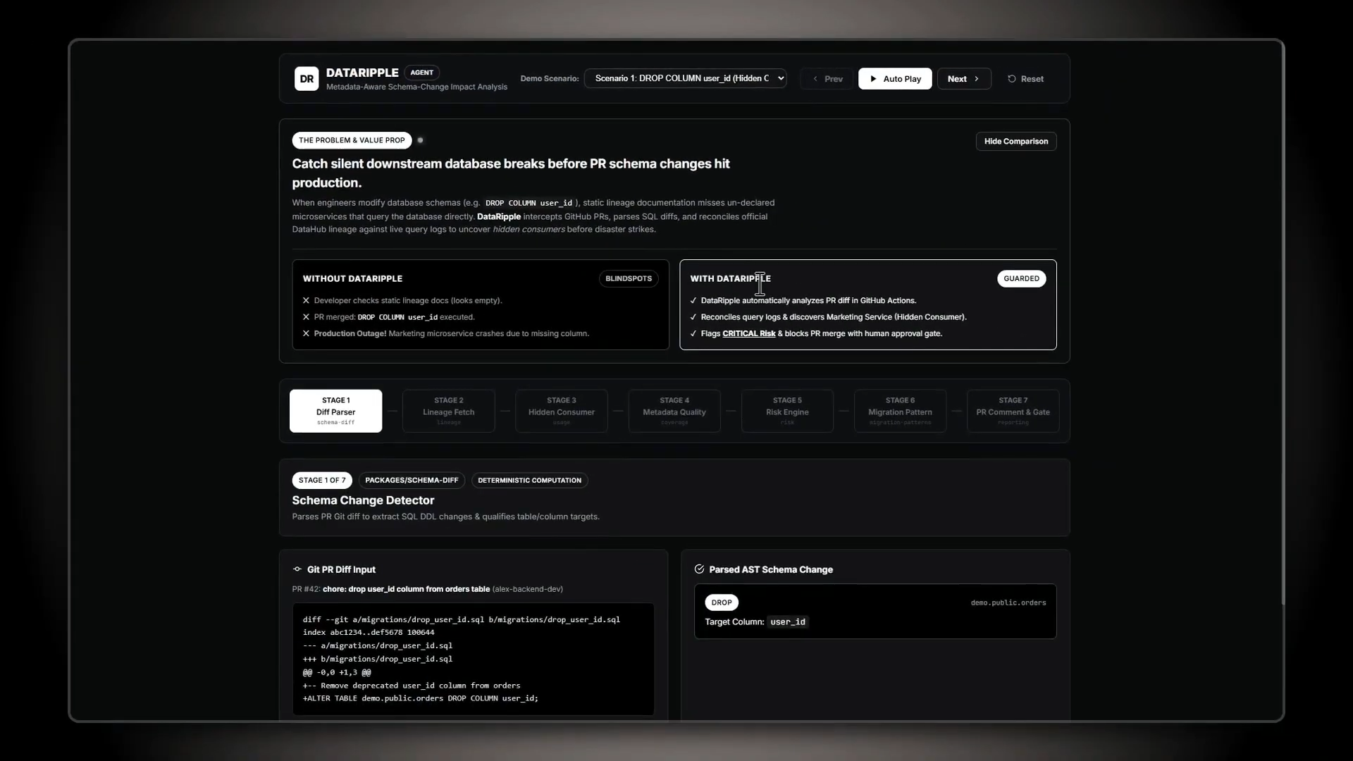Click checkmark beside Flags CRITICAL Risk line

(x=693, y=334)
